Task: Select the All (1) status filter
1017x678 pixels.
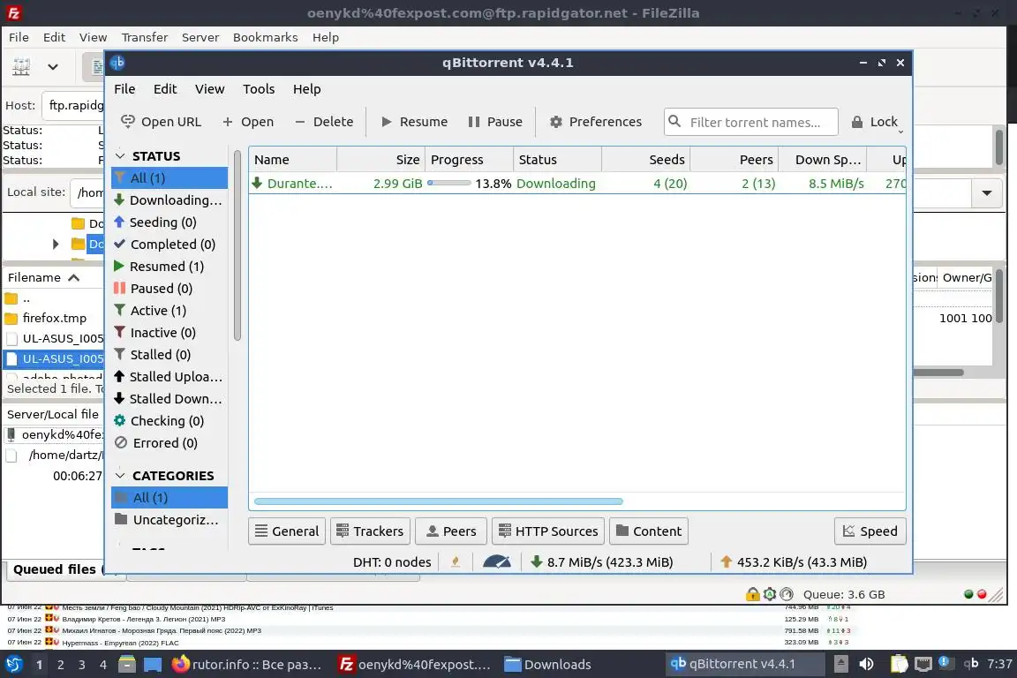Action: [169, 177]
